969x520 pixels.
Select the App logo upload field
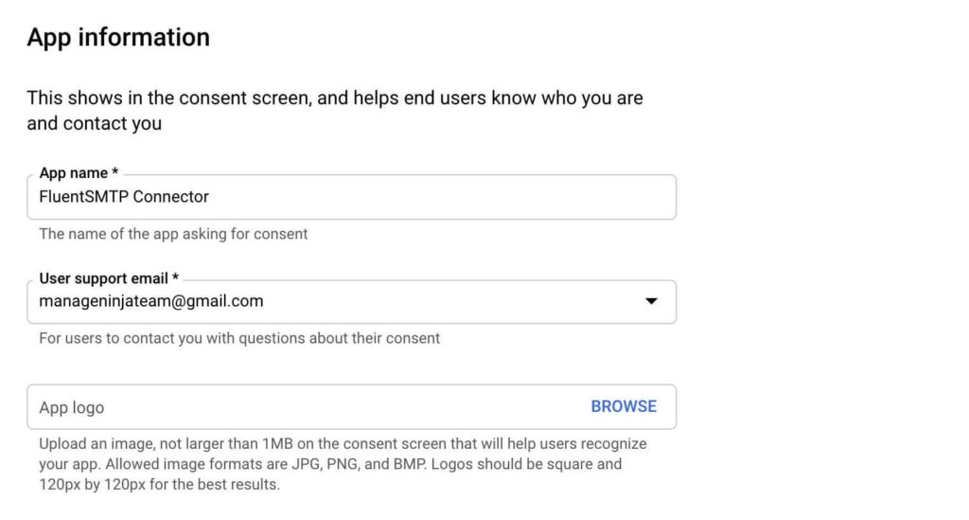(x=351, y=407)
